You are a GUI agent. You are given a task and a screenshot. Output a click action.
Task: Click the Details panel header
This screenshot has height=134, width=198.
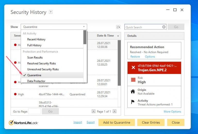click(x=154, y=36)
